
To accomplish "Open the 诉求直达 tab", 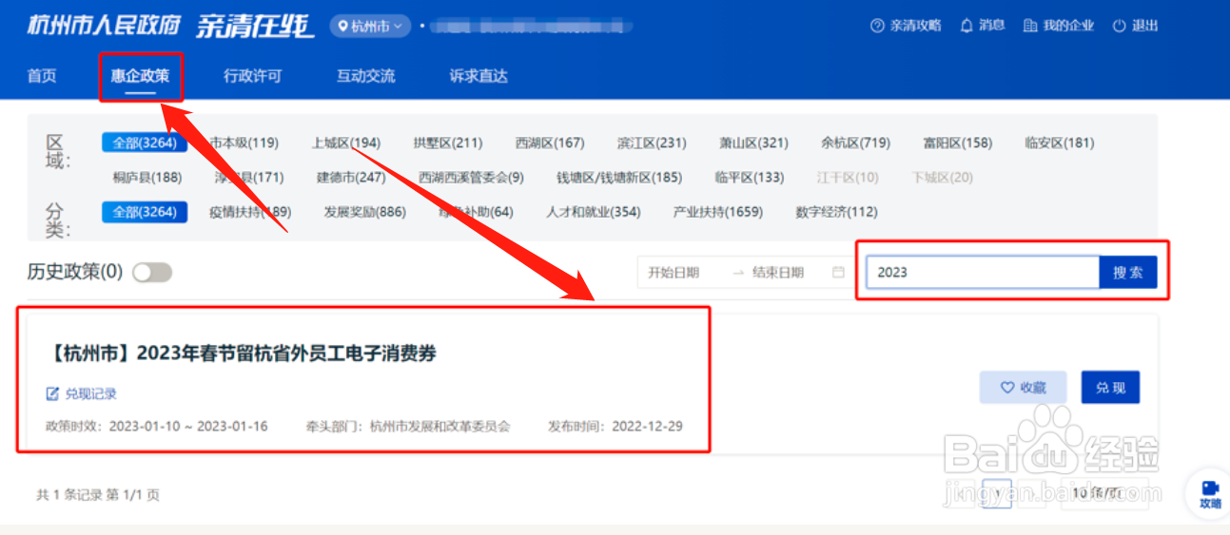I will [478, 76].
